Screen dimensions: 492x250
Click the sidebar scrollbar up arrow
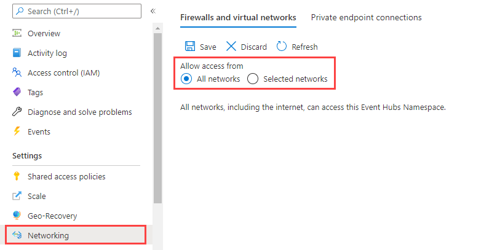(158, 28)
